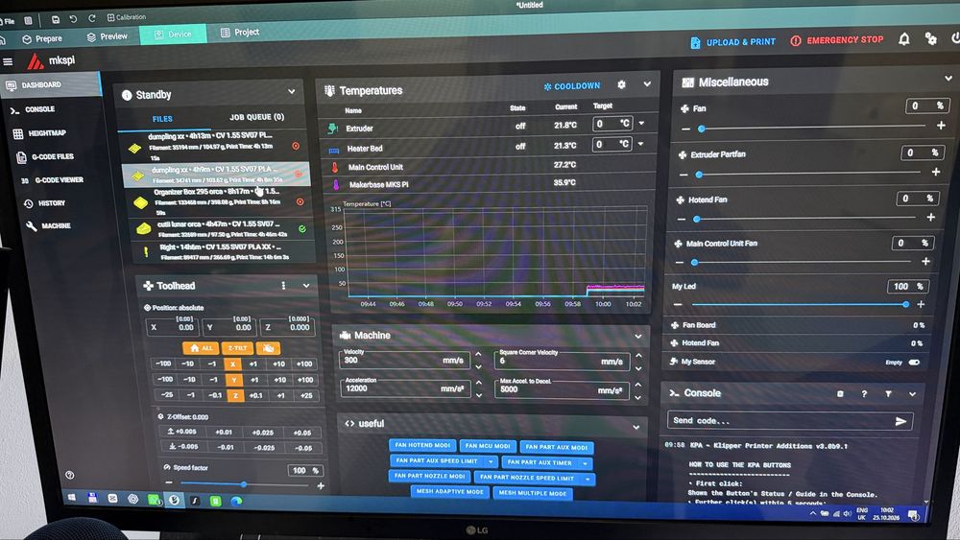Click the Velocity input field
This screenshot has height=540, width=960.
(x=404, y=361)
